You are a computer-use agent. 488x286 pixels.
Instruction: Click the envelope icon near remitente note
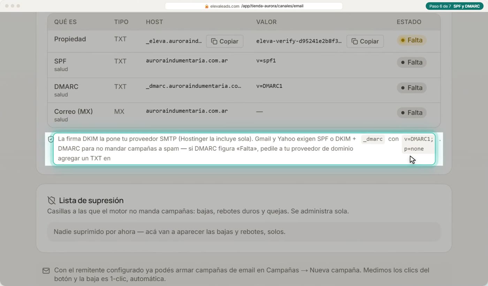point(46,270)
